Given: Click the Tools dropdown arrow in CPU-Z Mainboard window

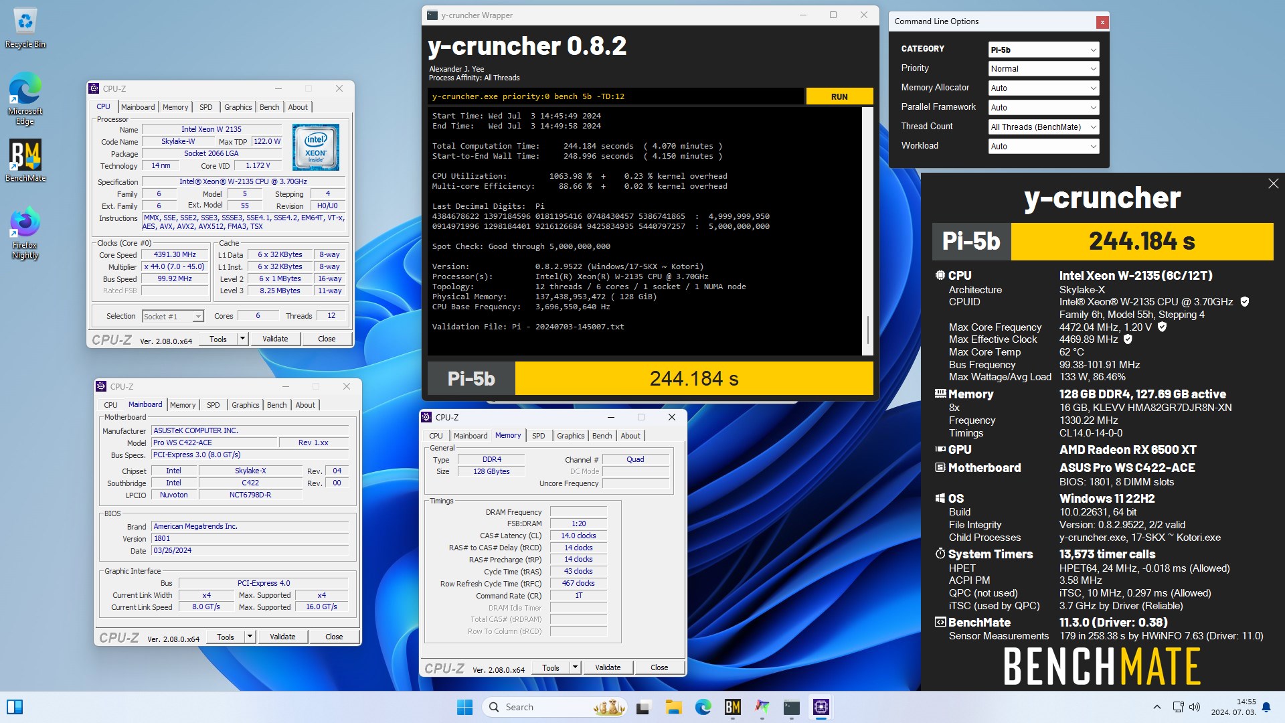Looking at the screenshot, I should click(x=250, y=637).
